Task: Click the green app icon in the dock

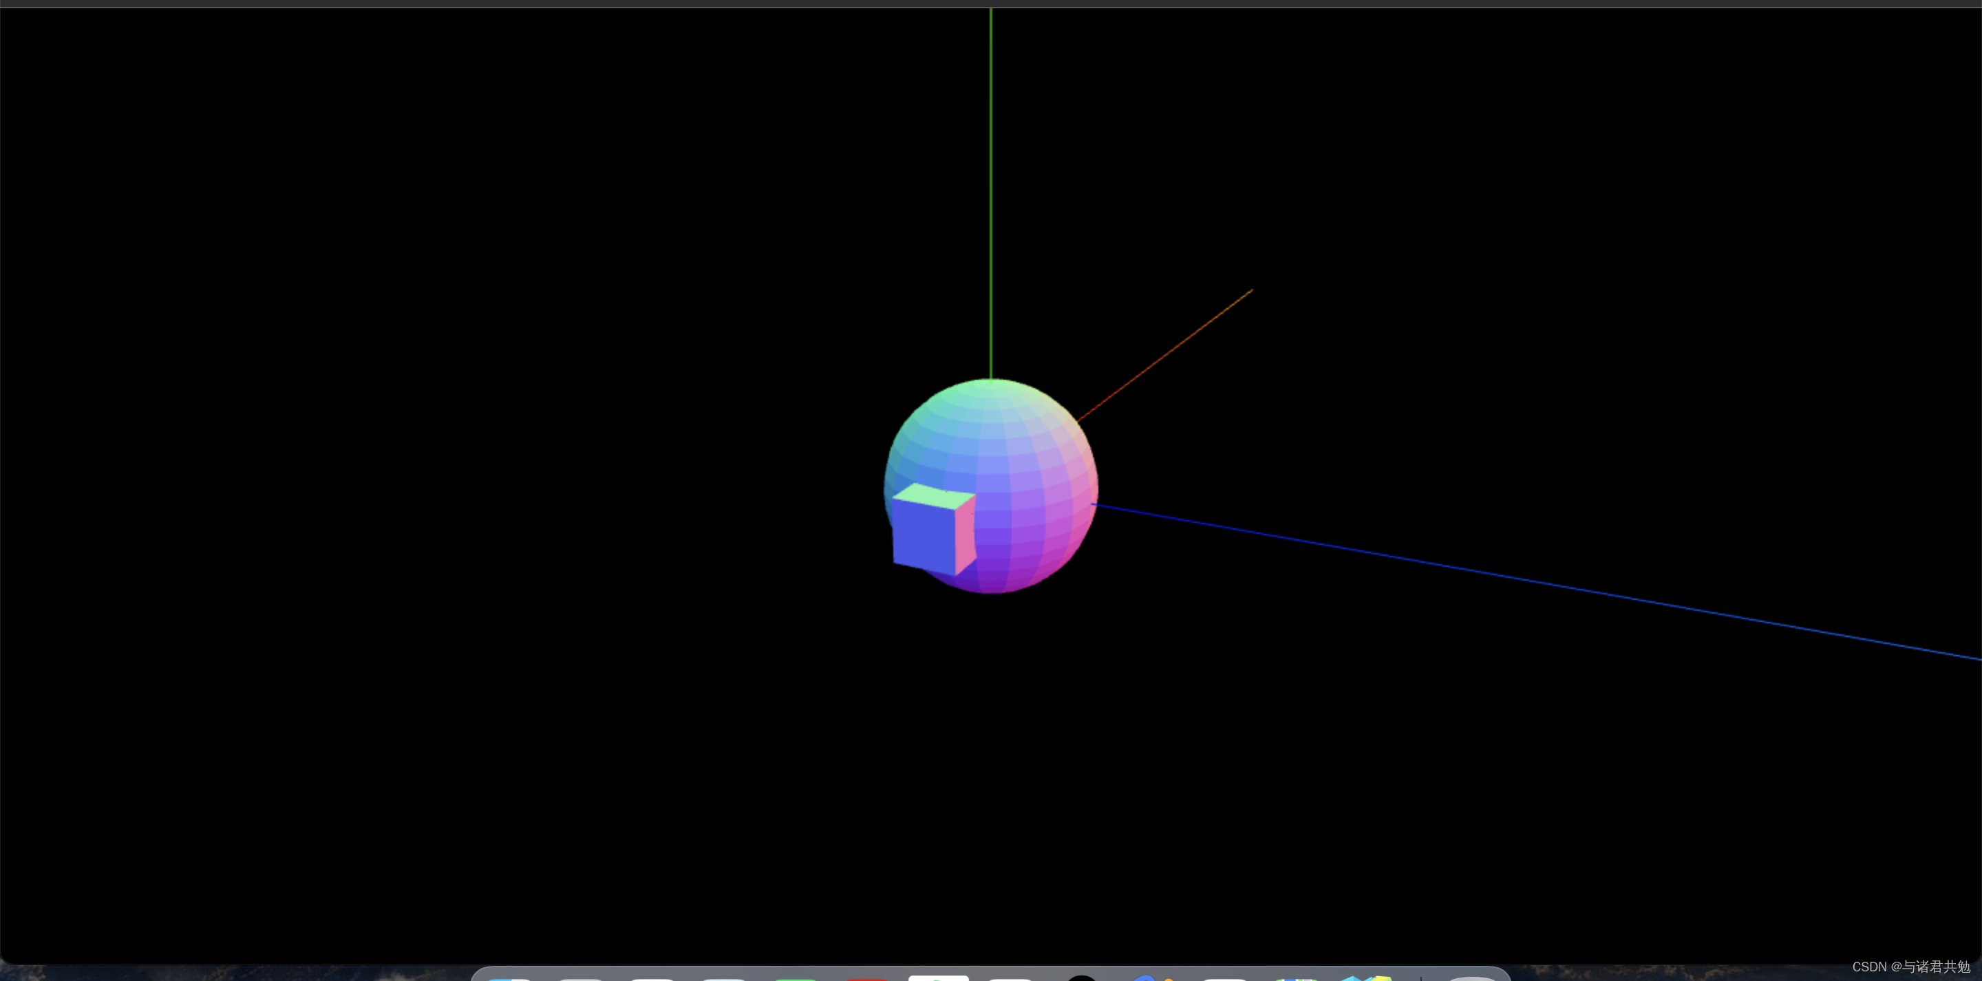Action: tap(796, 979)
